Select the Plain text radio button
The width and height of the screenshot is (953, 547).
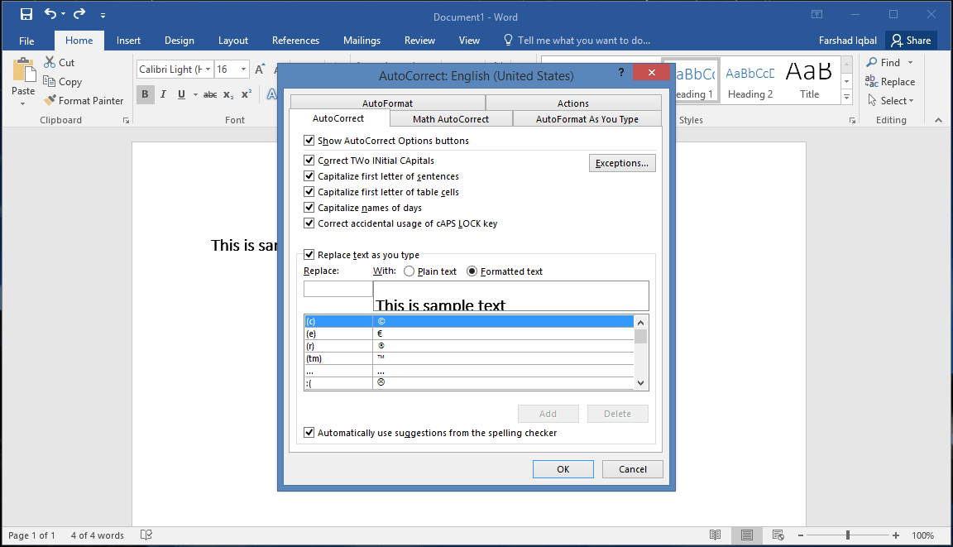click(409, 271)
